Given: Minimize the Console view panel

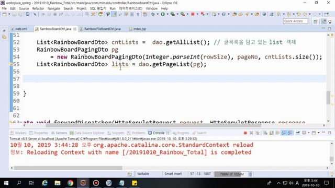Looking at the screenshot, I should [x=323, y=133].
